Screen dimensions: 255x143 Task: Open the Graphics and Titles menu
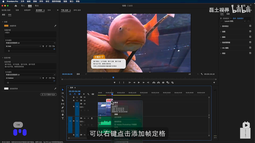point(56,1)
